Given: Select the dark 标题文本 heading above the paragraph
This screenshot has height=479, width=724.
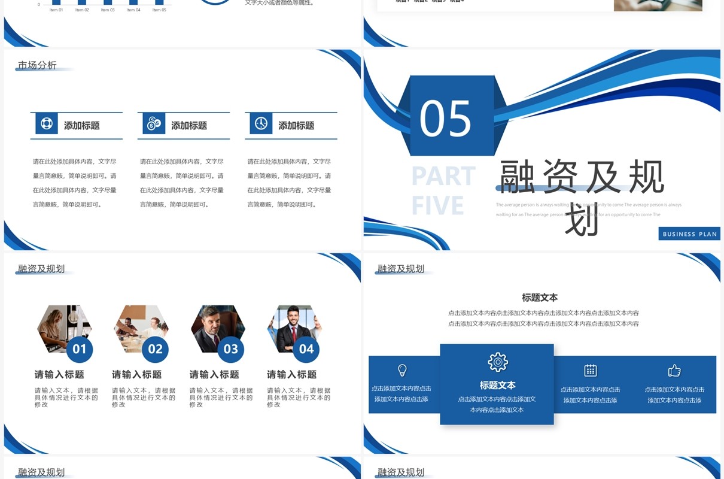Looking at the screenshot, I should (540, 298).
